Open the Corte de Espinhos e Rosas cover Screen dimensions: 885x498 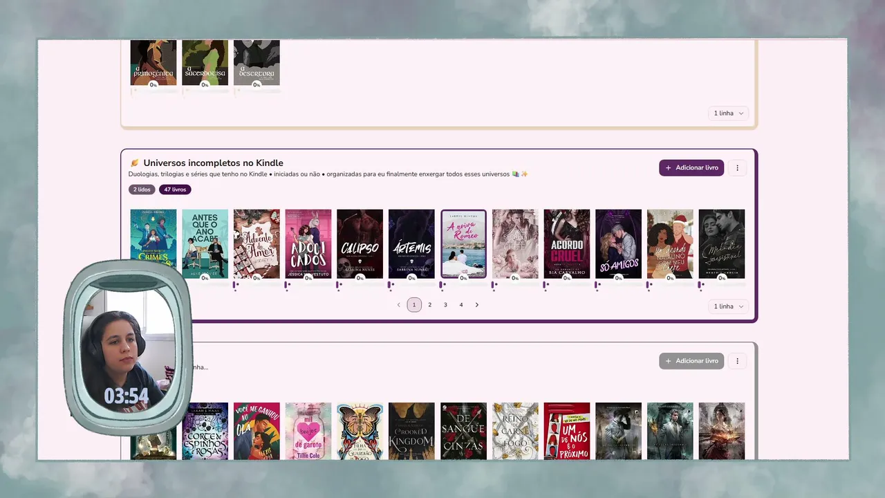point(205,431)
